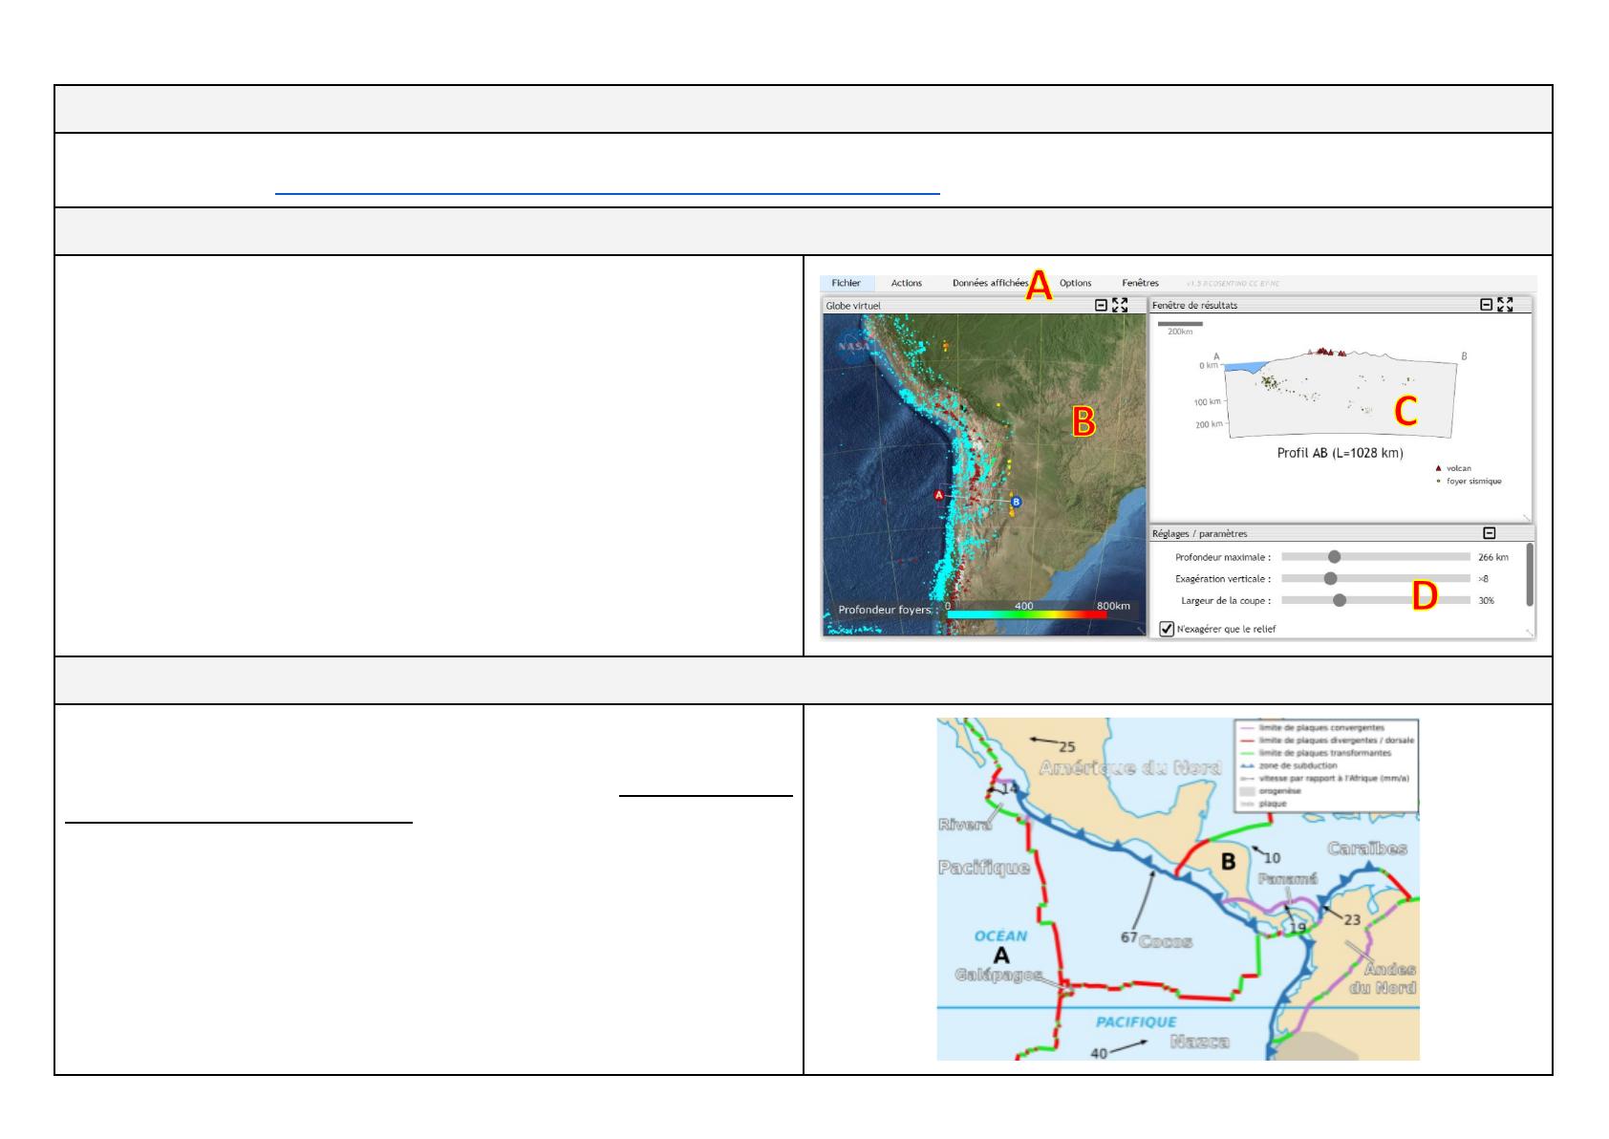Open the Fenêtres menu
This screenshot has height=1139, width=1609.
pos(1140,283)
